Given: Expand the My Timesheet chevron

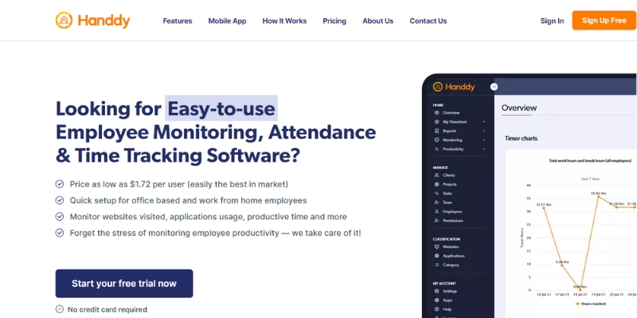Looking at the screenshot, I should (x=483, y=122).
